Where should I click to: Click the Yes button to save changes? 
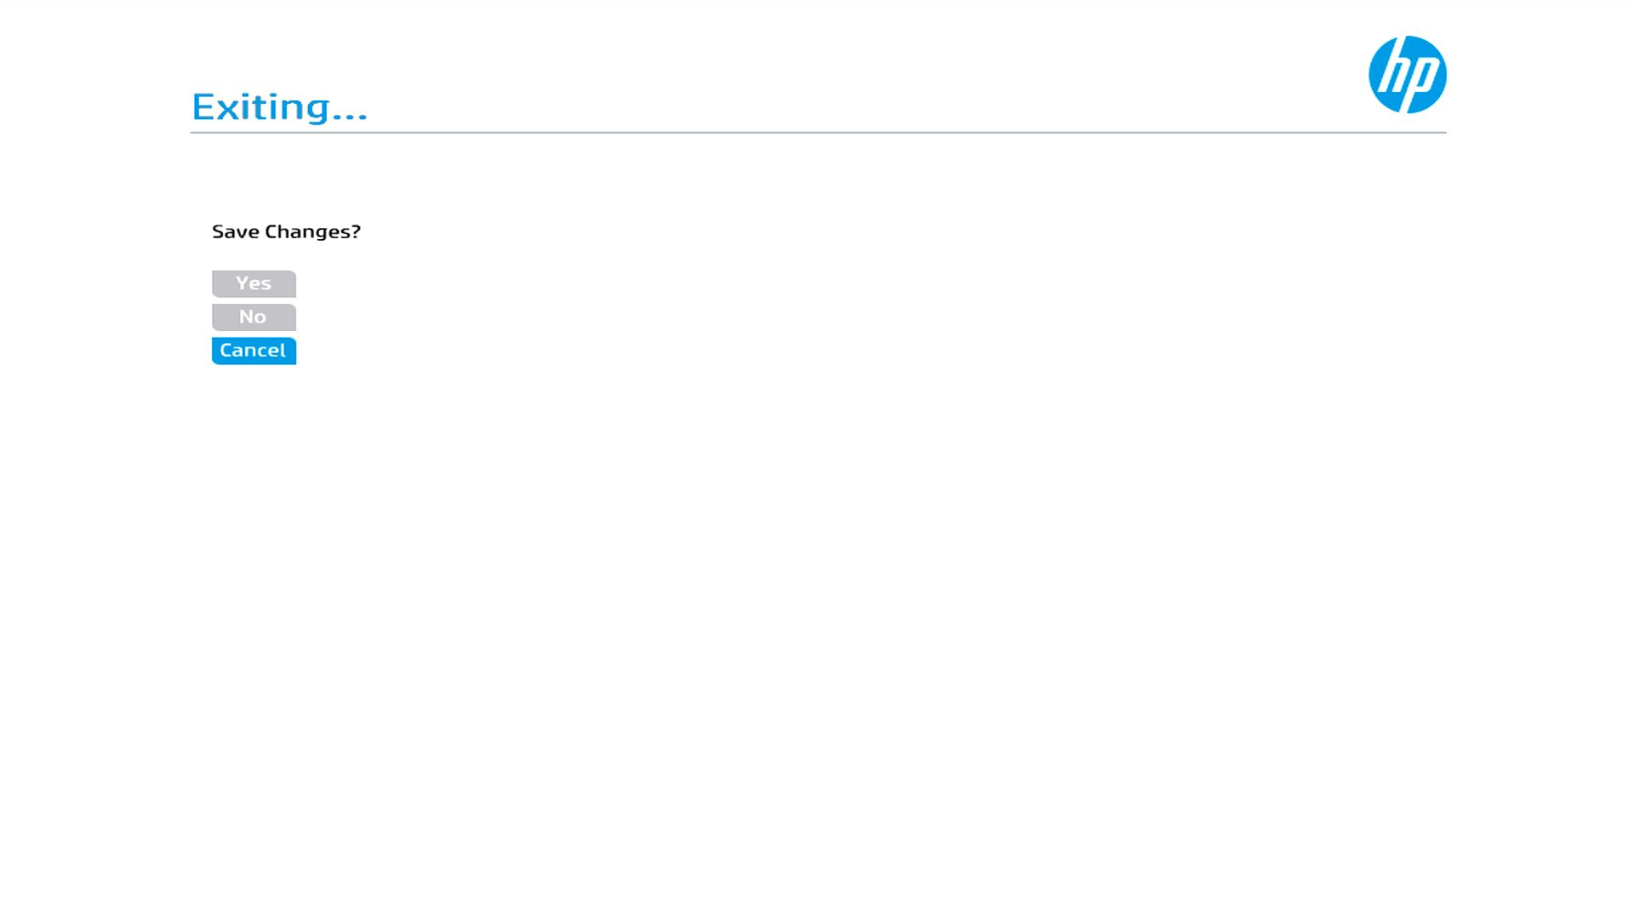(x=254, y=283)
